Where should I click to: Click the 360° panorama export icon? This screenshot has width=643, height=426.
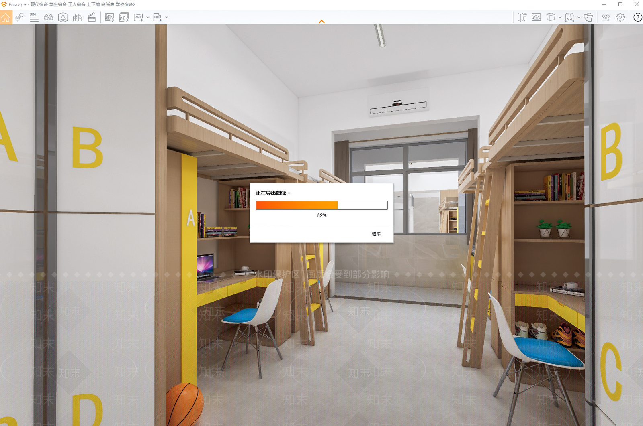(138, 17)
